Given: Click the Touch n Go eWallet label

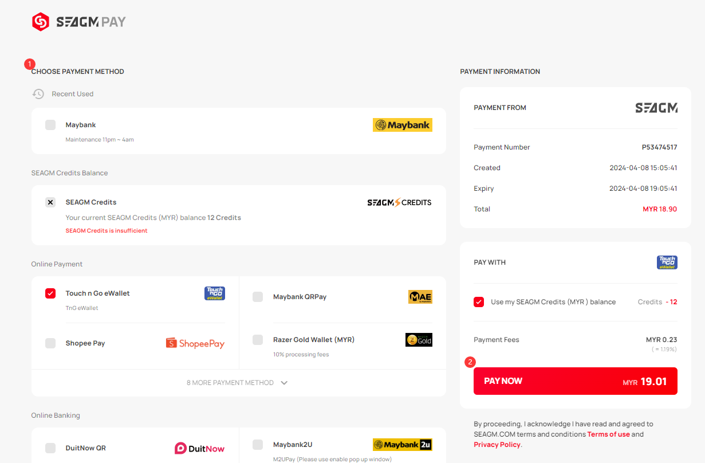Looking at the screenshot, I should tap(97, 293).
